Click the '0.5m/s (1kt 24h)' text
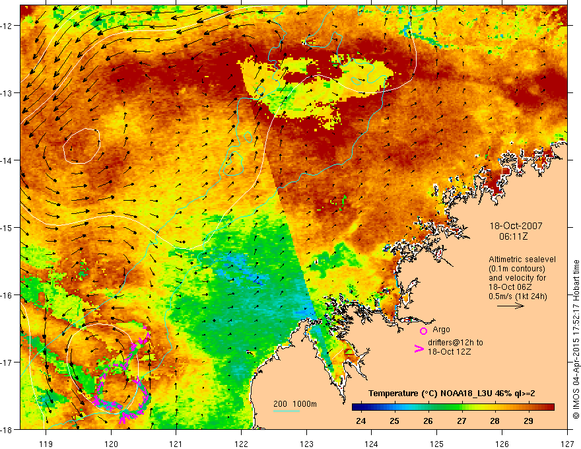This screenshot has width=581, height=449. [x=518, y=296]
